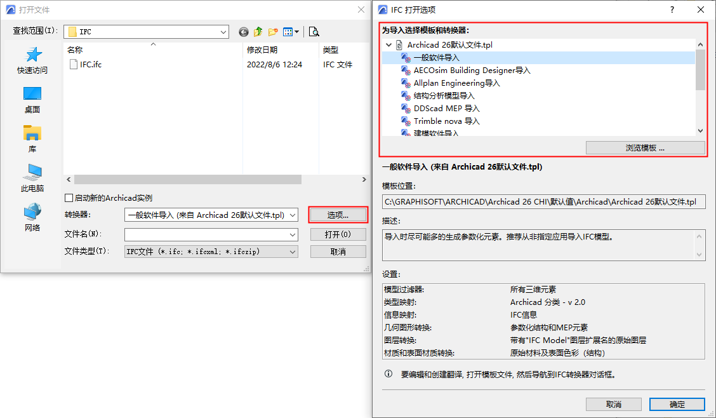Click Allplan Engineering导入 translator icon
The width and height of the screenshot is (716, 418).
point(406,83)
